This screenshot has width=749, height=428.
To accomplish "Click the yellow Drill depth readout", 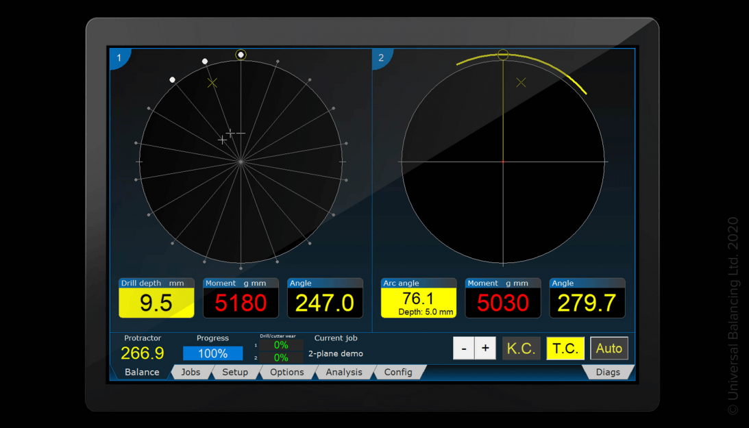I will point(156,303).
